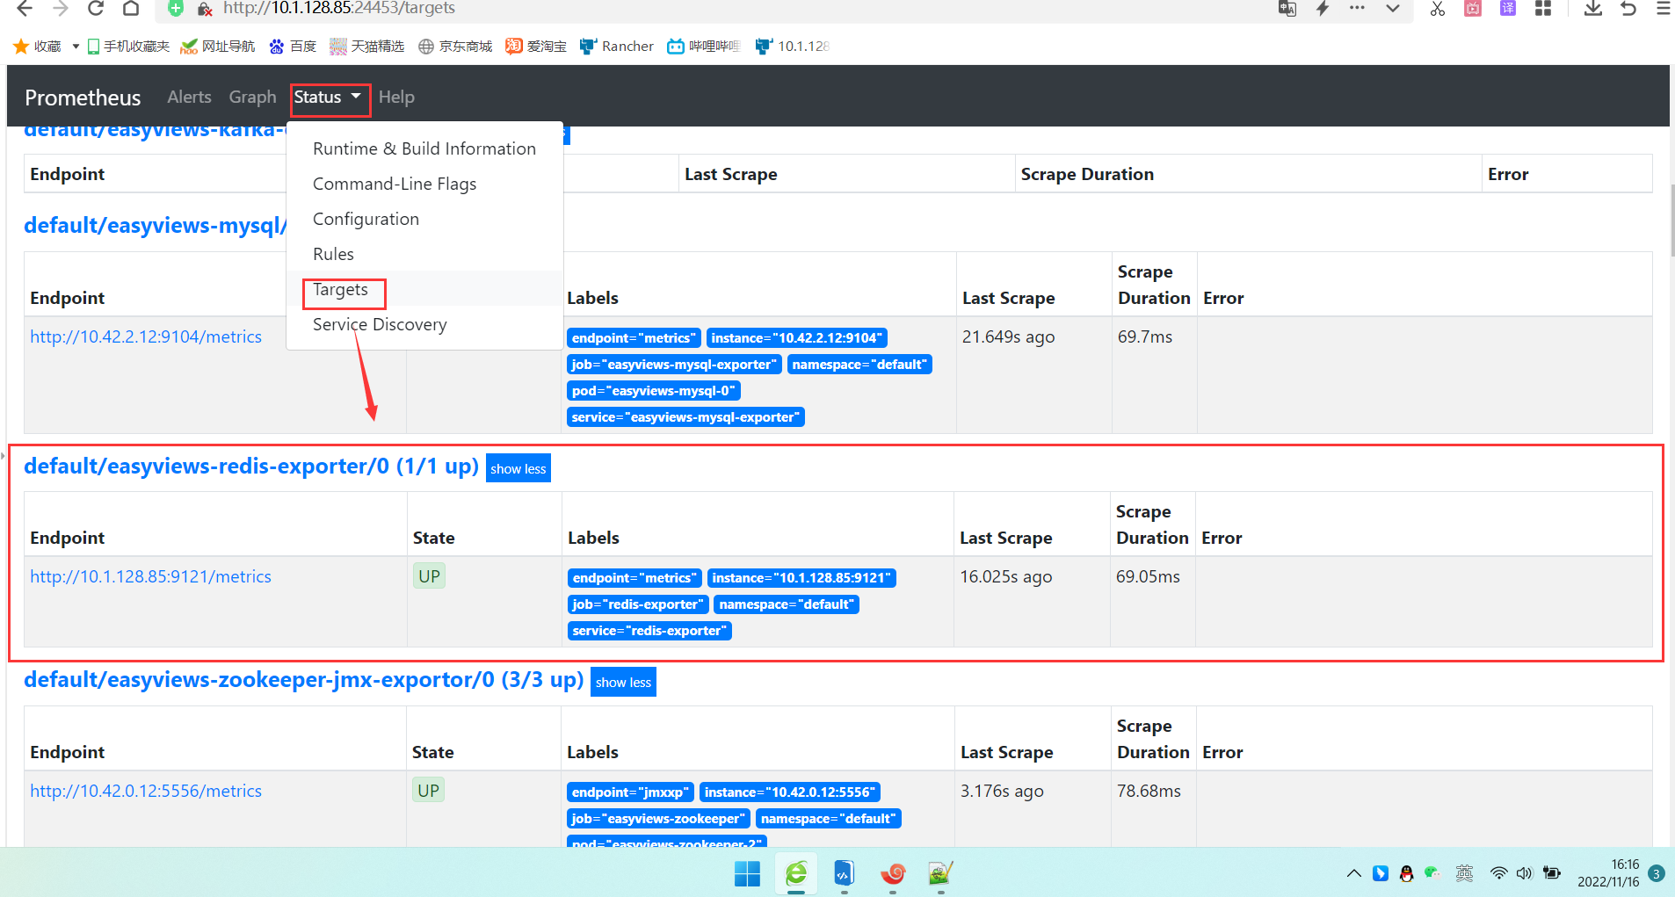
Task: Open endpoint http://10.42.0.12:5556/metrics
Action: pos(146,791)
